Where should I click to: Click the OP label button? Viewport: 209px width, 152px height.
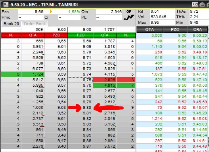(129, 11)
